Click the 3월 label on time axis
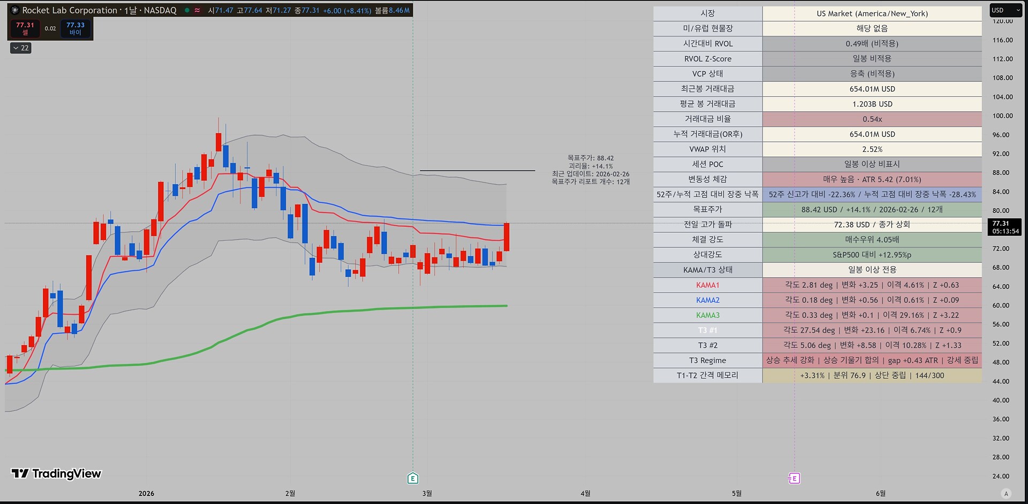The image size is (1028, 504). [x=427, y=493]
